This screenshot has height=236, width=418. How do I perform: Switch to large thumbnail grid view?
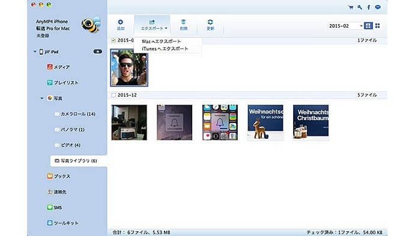coord(368,26)
